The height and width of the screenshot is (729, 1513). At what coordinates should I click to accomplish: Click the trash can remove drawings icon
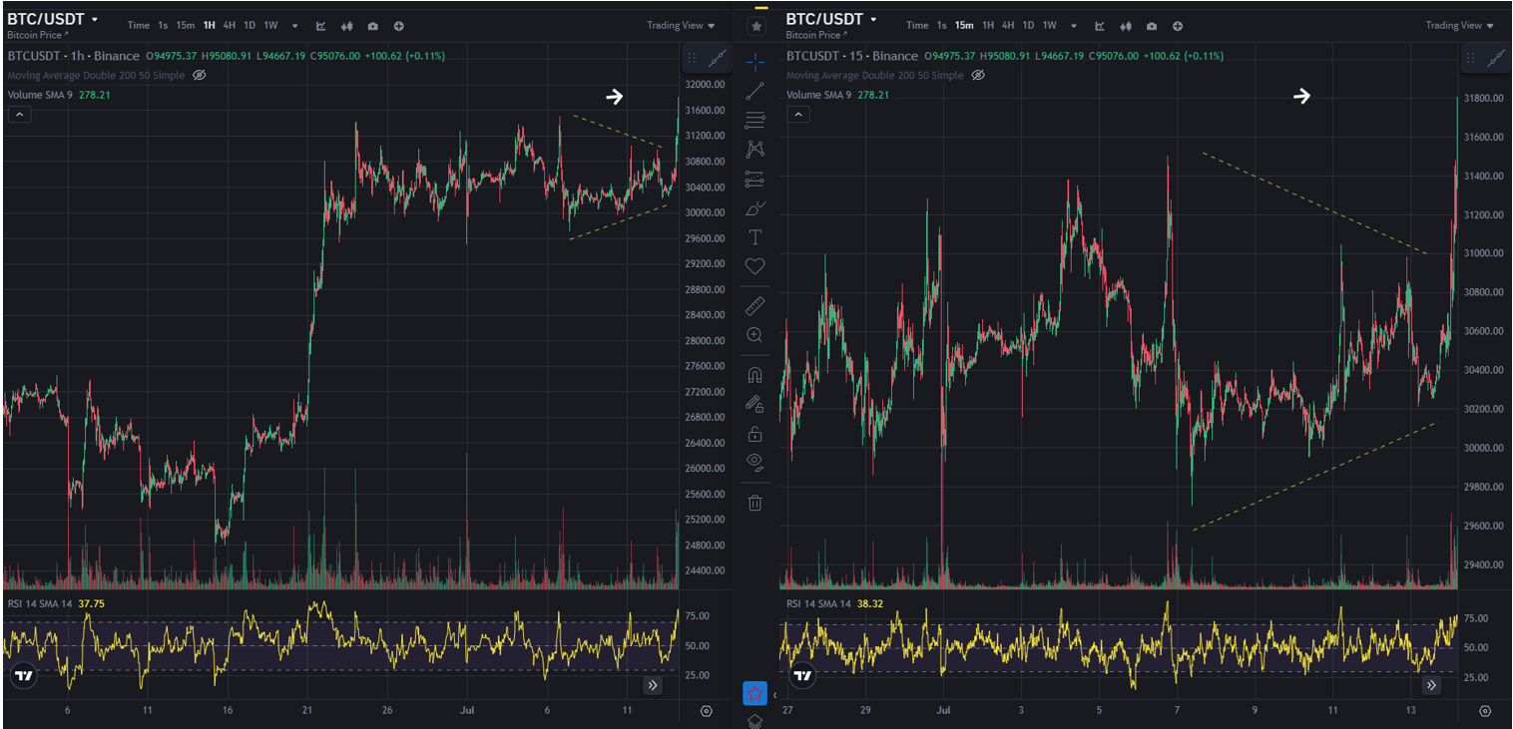tap(756, 503)
